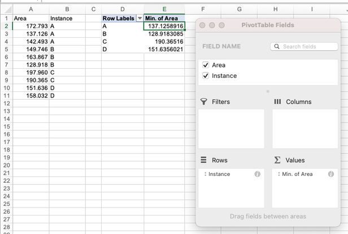Select cell with value 151.636
The image size is (348, 234).
(x=31, y=88)
